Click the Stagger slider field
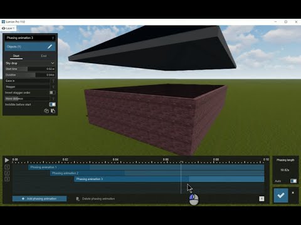Viewport: 301px width, 225px height. click(x=28, y=87)
